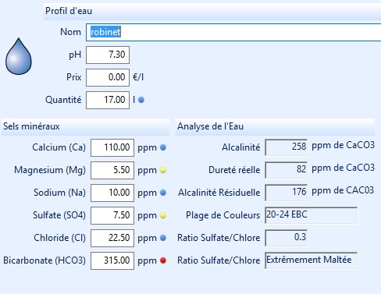Click the Sodium (Na) label

59,193
